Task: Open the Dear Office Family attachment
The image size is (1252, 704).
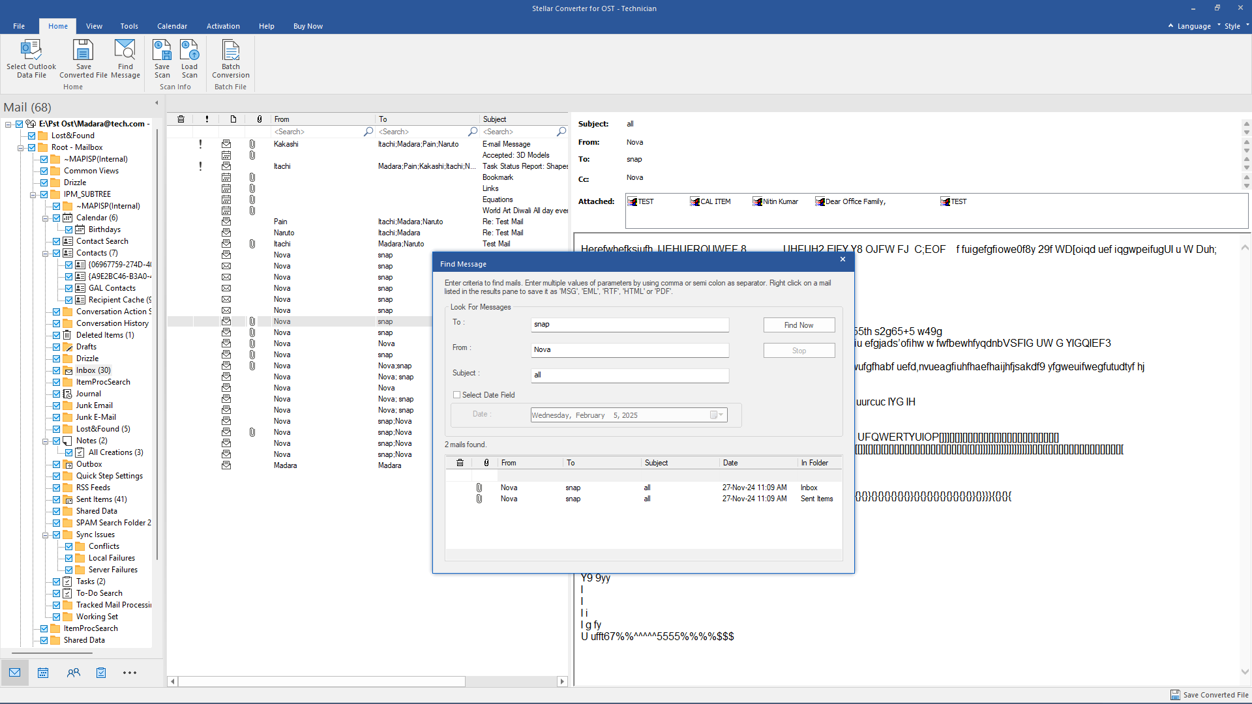Action: [x=850, y=202]
